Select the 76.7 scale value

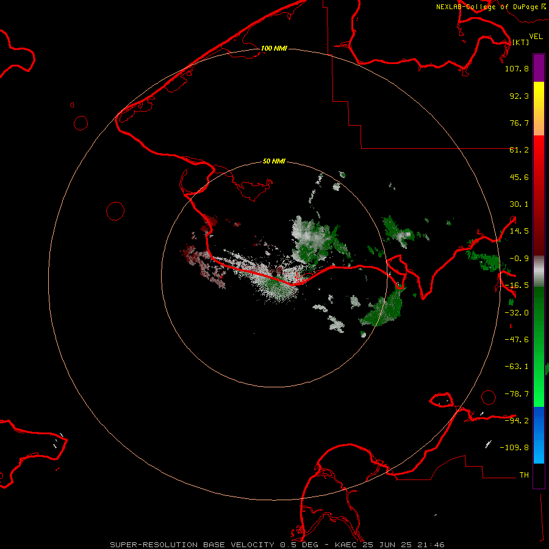tap(519, 123)
